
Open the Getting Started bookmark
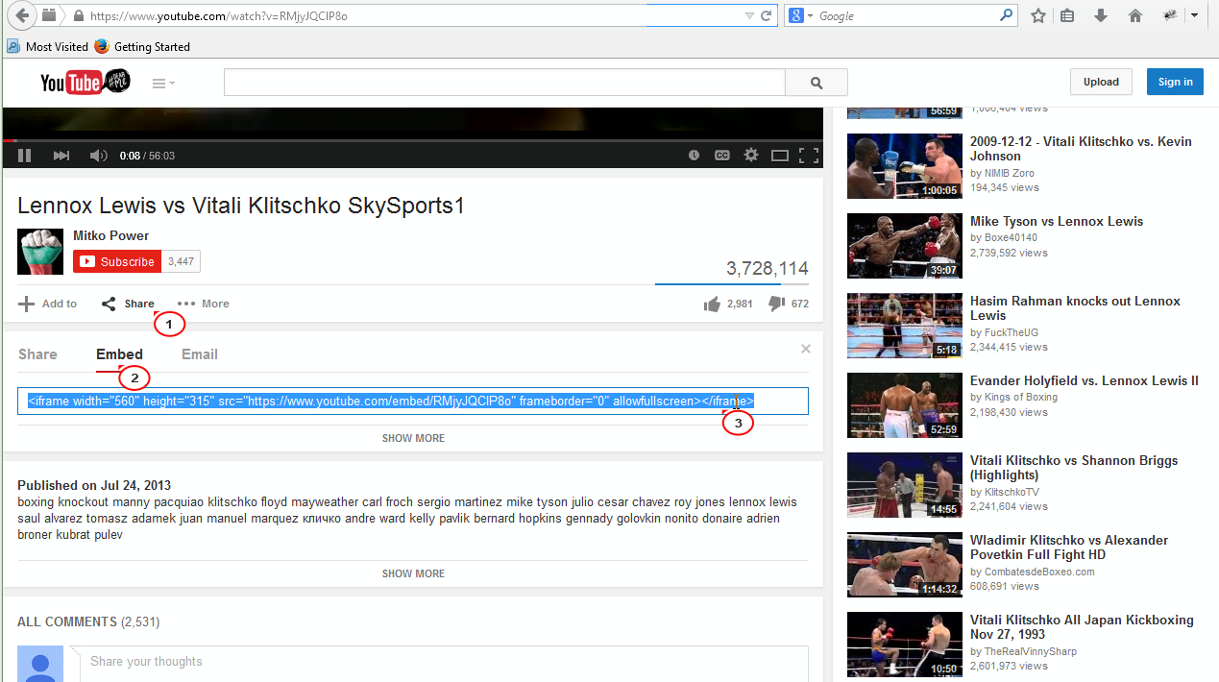pyautogui.click(x=142, y=46)
